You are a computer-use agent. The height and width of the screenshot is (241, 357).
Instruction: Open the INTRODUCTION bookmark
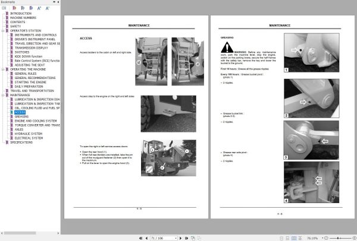click(x=21, y=14)
